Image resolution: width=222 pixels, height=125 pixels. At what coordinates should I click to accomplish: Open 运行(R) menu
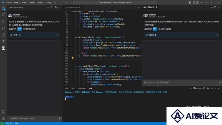pos(49,2)
